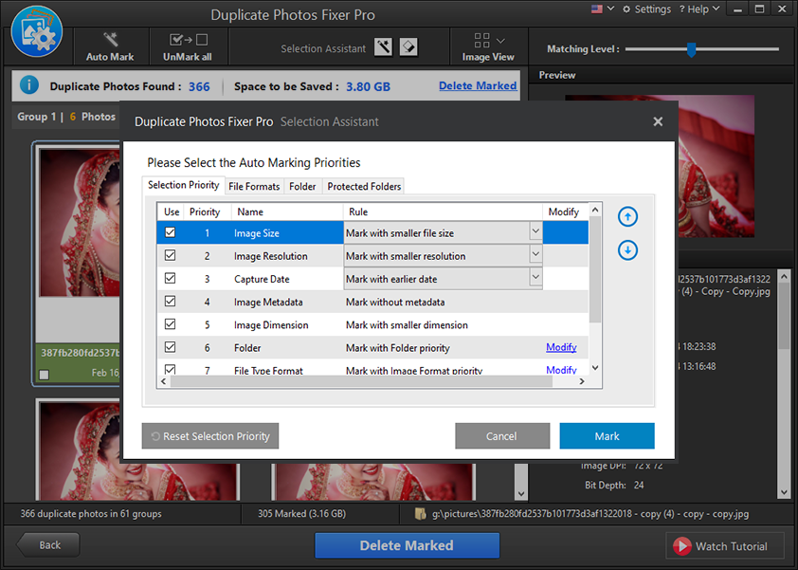Image resolution: width=798 pixels, height=570 pixels.
Task: Click the 366 duplicate photos in 61 groups status
Action: (91, 513)
